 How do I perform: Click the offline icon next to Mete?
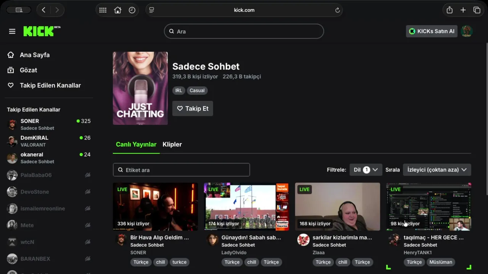coord(88,225)
